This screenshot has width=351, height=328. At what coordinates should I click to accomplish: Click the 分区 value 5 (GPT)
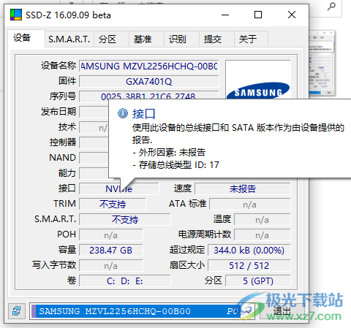tap(258, 281)
